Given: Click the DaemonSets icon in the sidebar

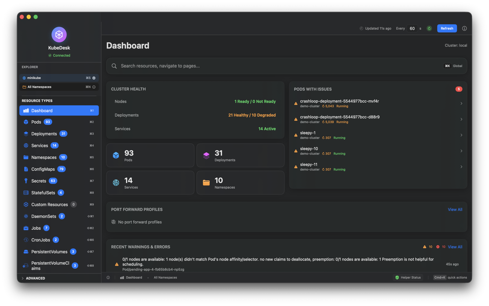Looking at the screenshot, I should (x=26, y=216).
